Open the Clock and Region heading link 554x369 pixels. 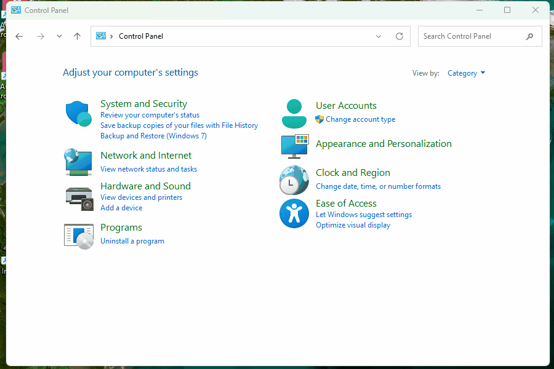click(x=353, y=173)
